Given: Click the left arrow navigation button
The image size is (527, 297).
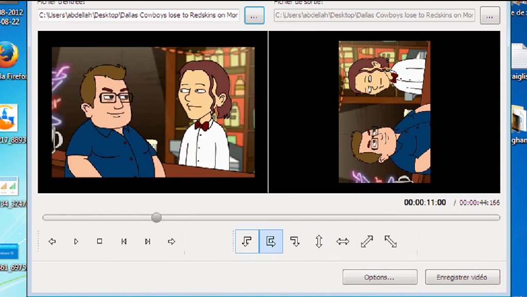Looking at the screenshot, I should point(52,242).
